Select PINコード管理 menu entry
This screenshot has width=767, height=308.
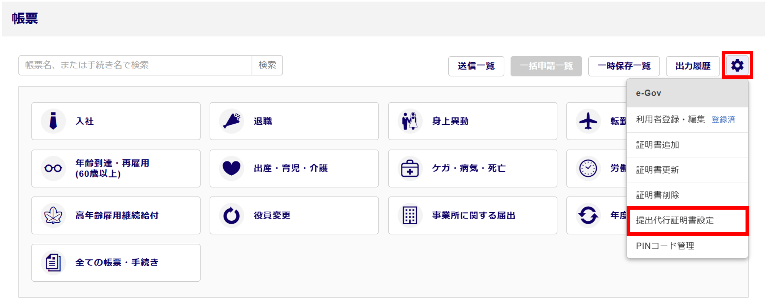click(665, 246)
